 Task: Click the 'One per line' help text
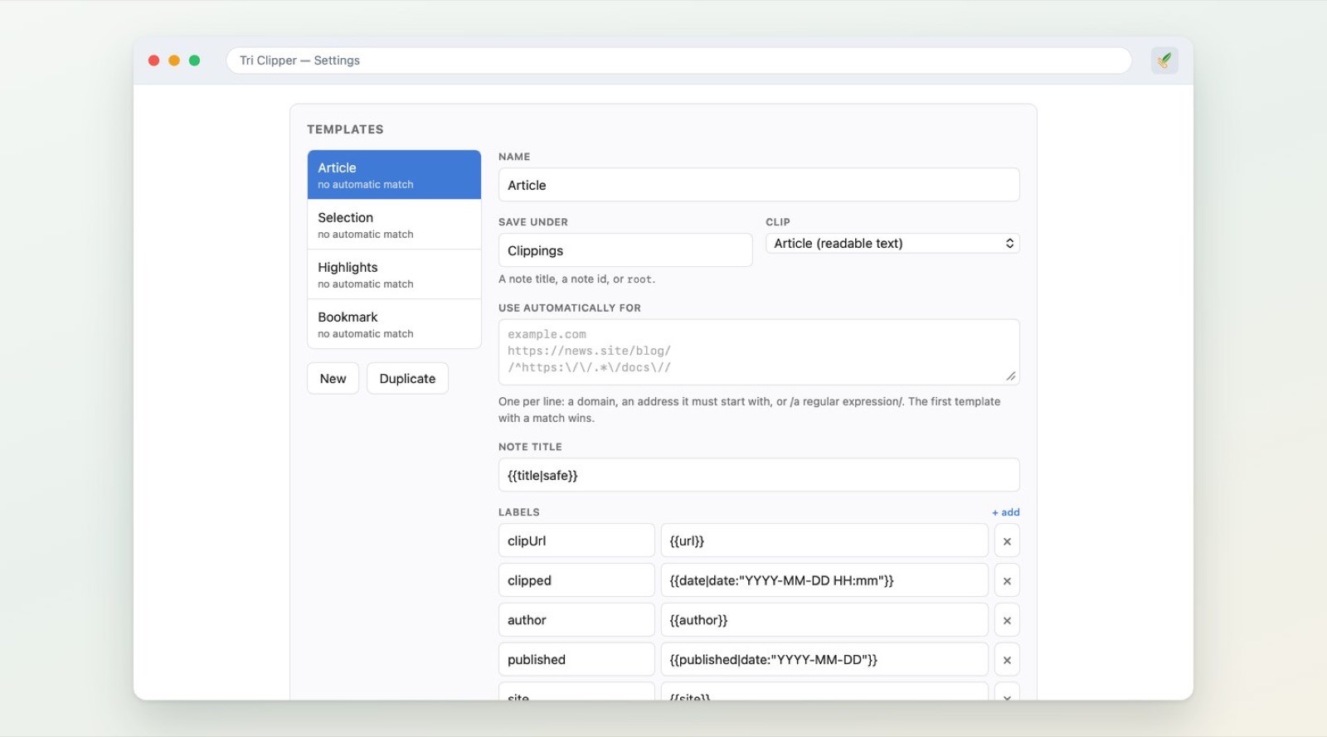pos(749,410)
